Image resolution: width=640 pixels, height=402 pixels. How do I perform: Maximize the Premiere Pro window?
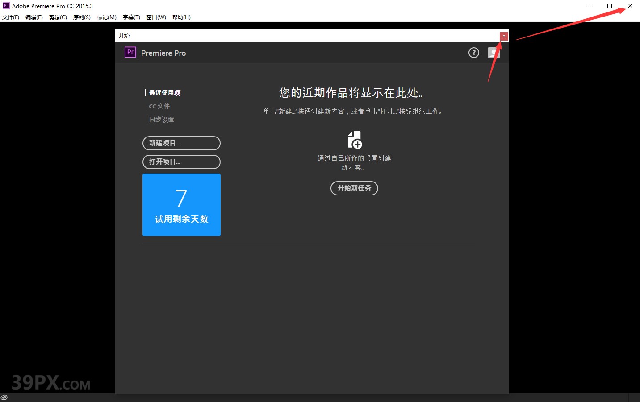pyautogui.click(x=609, y=6)
